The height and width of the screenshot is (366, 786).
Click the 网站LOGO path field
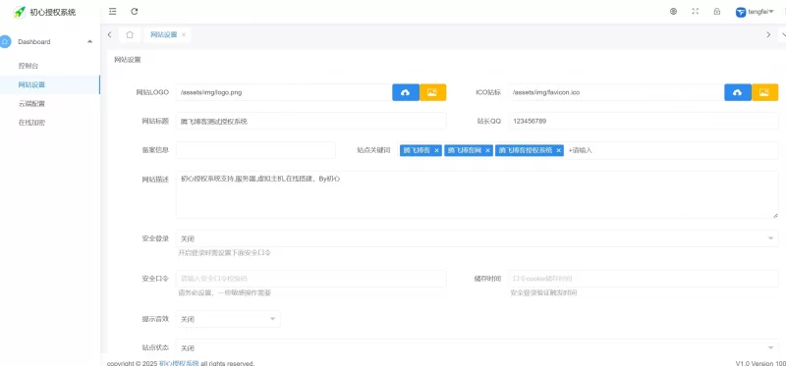284,92
